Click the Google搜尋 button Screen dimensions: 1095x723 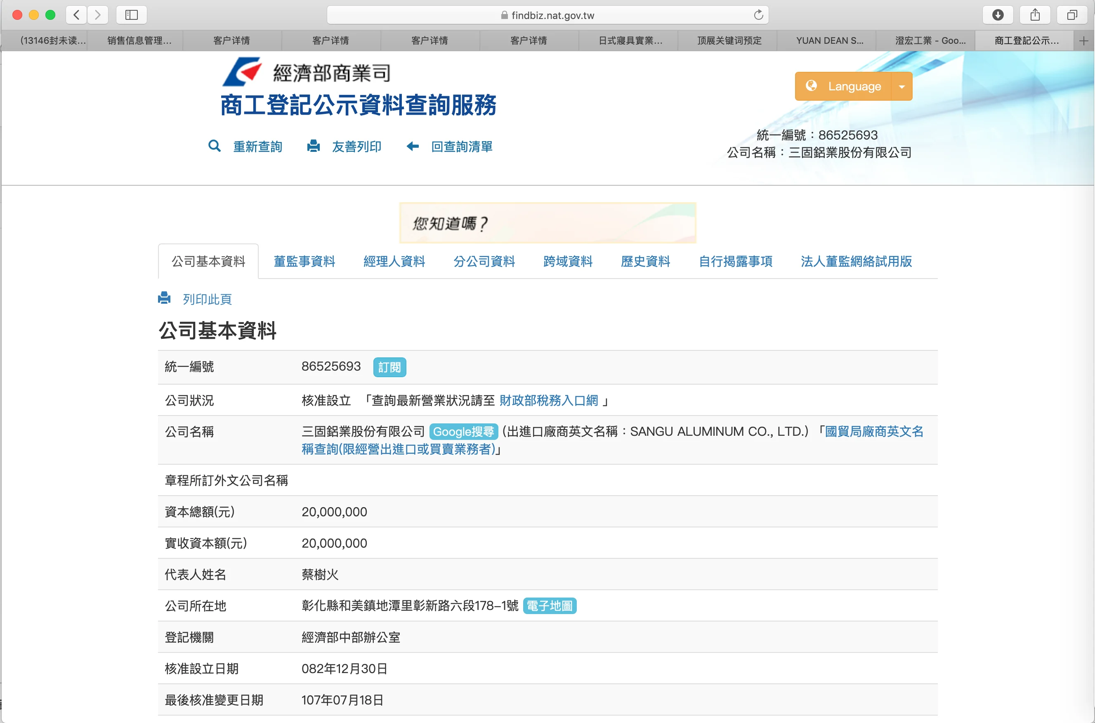tap(463, 432)
